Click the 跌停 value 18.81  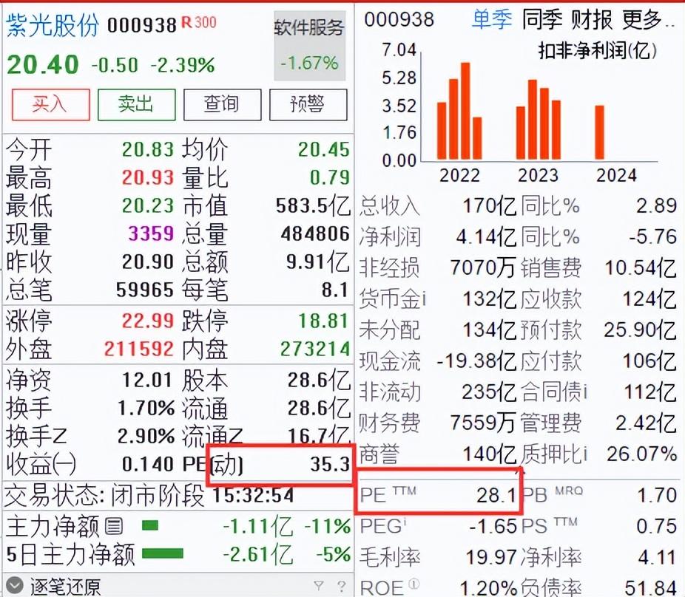click(x=324, y=321)
